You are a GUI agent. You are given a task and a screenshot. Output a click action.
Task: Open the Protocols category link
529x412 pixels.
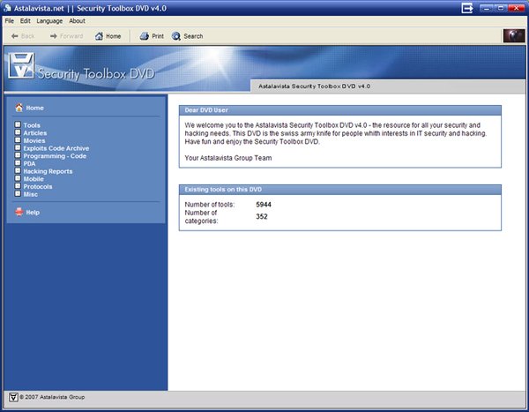[38, 187]
